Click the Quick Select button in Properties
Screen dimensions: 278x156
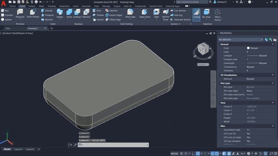point(275,39)
